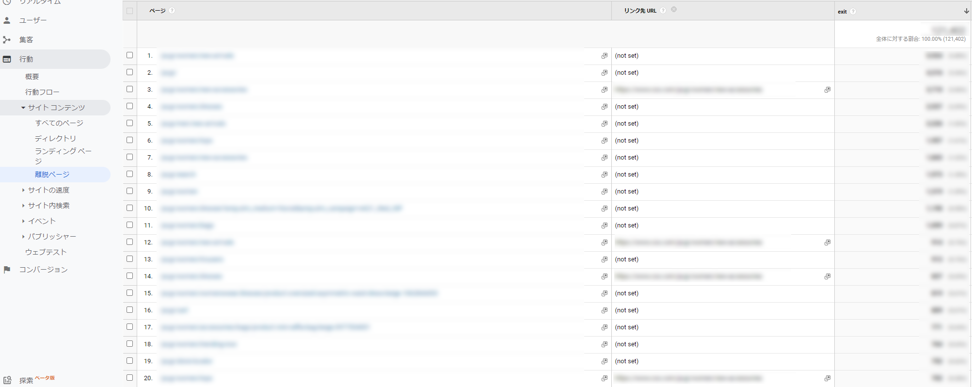Click the help icon next to ページ header

point(172,11)
